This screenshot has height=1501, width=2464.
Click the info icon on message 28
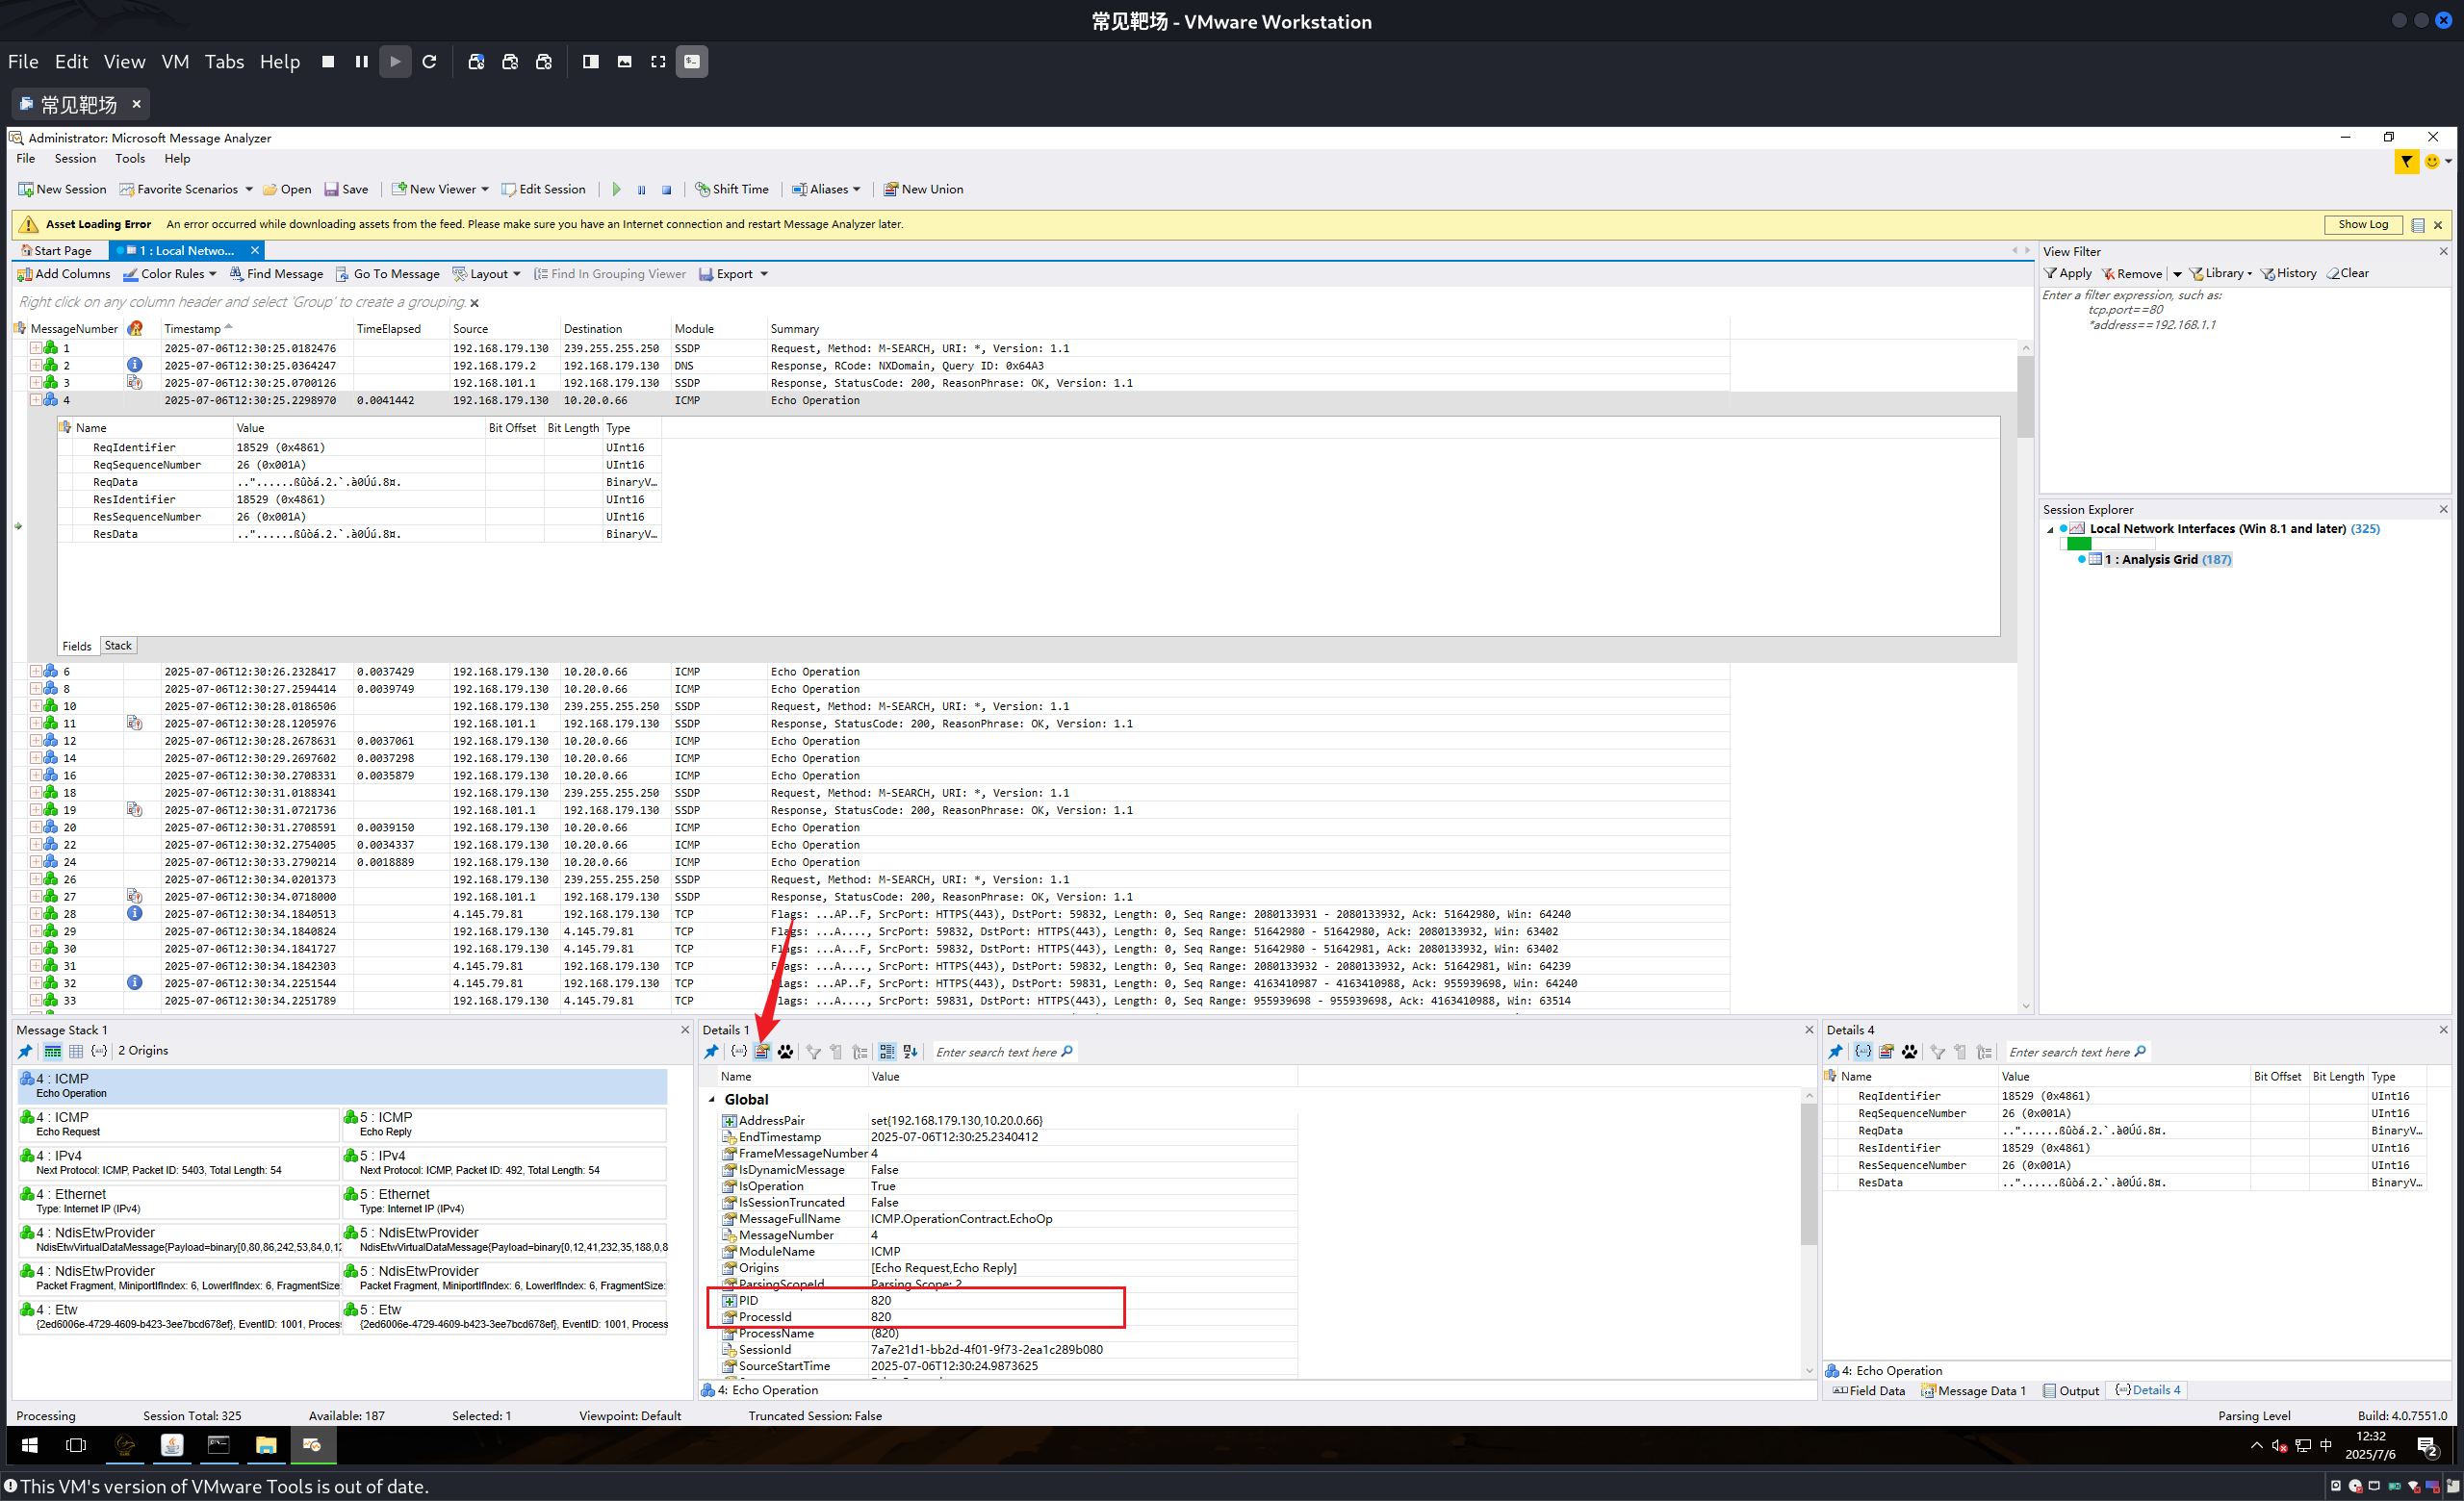click(x=134, y=913)
